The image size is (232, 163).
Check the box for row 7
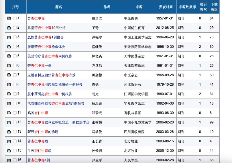pos(15,75)
